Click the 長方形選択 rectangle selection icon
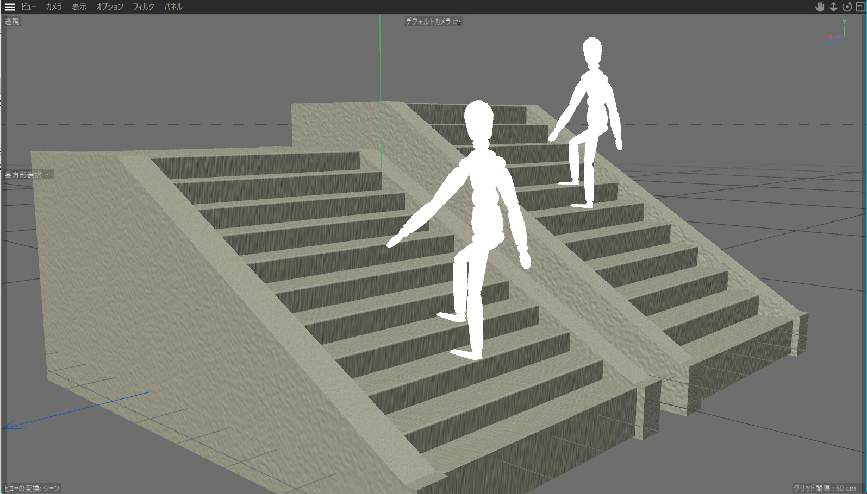867x494 pixels. click(x=48, y=175)
